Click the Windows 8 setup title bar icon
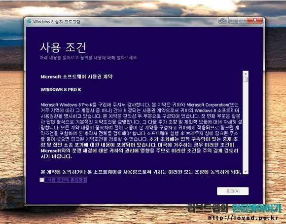This screenshot has height=224, width=286. pos(29,21)
